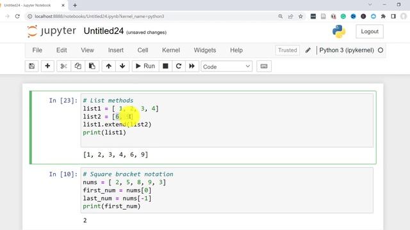Click the '# Square bracket notation' comment
410x230 pixels.
coord(128,174)
